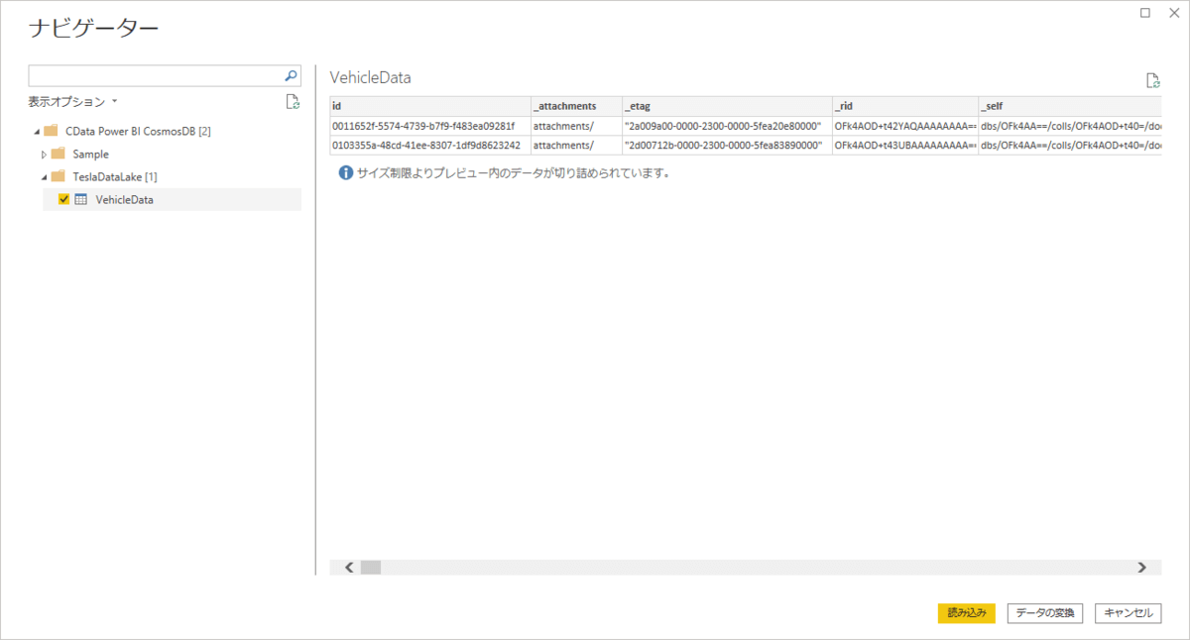Refresh the VehicleData preview

(1152, 80)
